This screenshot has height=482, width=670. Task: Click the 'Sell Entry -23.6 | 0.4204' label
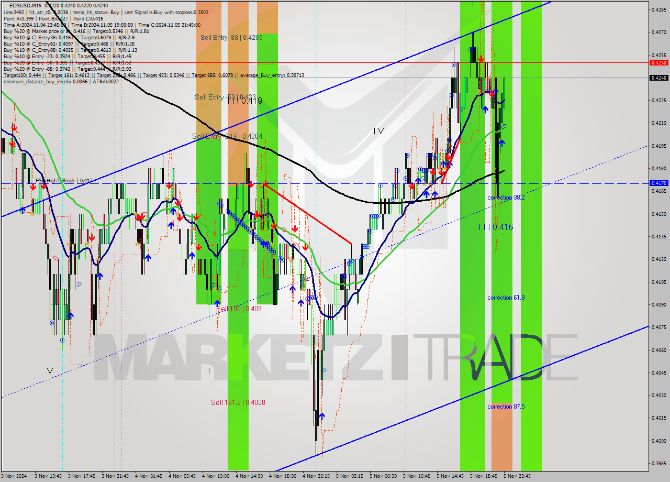[x=227, y=136]
